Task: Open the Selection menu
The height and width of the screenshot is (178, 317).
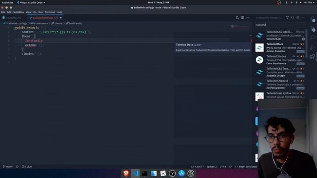Action: pyautogui.click(x=18, y=12)
